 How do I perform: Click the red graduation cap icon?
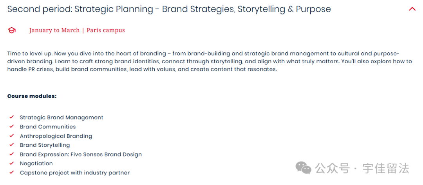coord(12,30)
